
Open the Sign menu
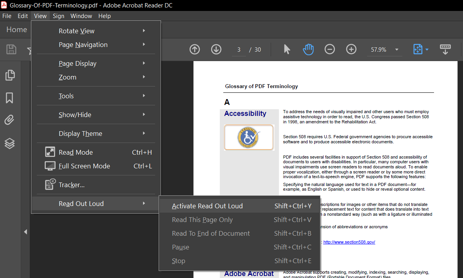(58, 16)
